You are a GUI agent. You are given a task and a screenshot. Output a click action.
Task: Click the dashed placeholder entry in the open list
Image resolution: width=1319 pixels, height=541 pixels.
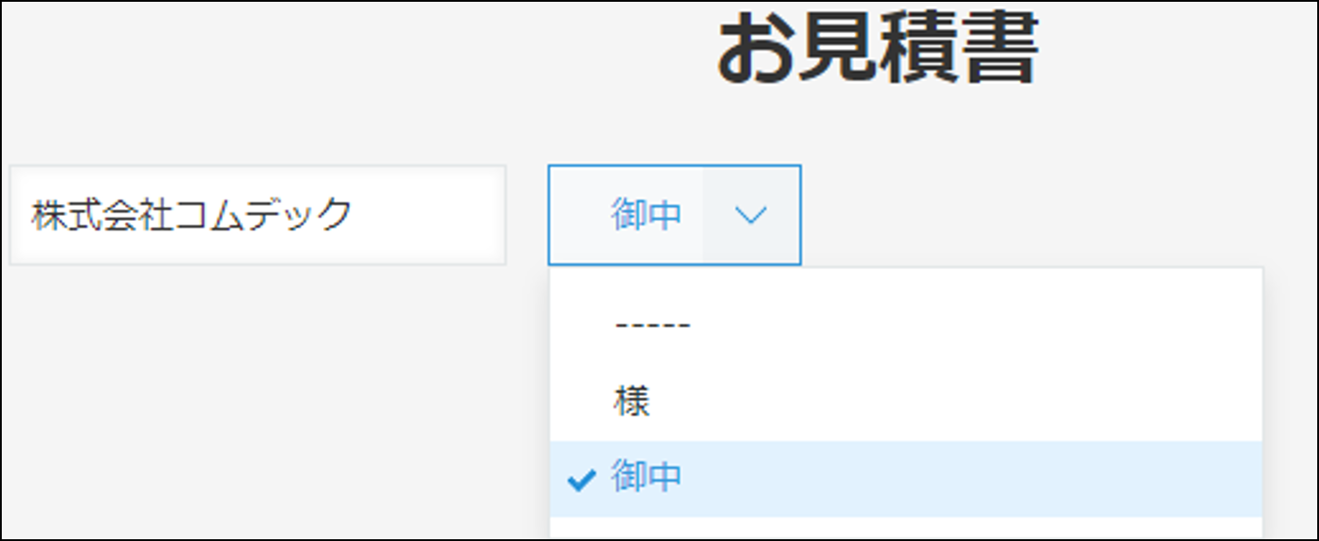tap(652, 325)
